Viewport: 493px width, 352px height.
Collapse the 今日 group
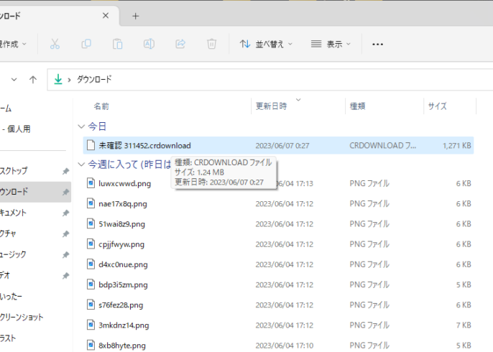(81, 126)
